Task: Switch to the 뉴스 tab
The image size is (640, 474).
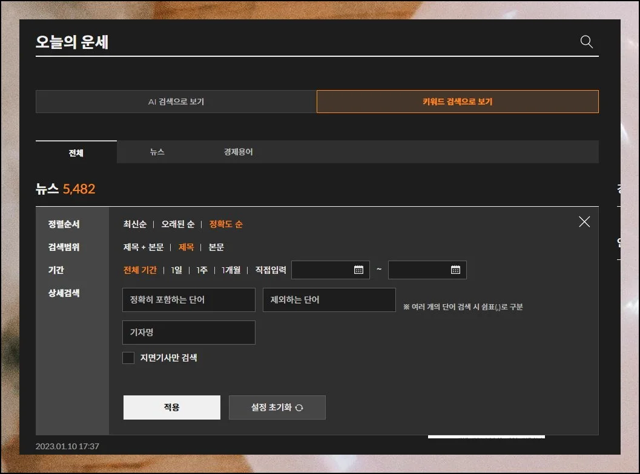Action: pos(157,152)
